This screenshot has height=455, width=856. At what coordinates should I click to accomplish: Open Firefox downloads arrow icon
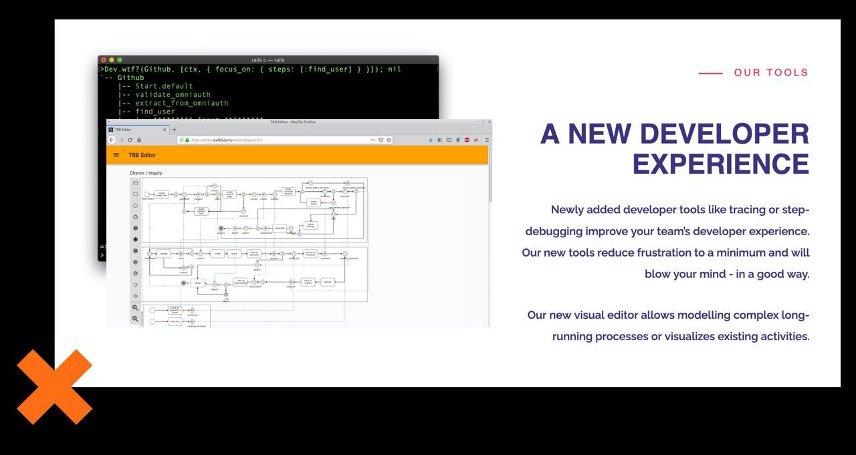431,140
